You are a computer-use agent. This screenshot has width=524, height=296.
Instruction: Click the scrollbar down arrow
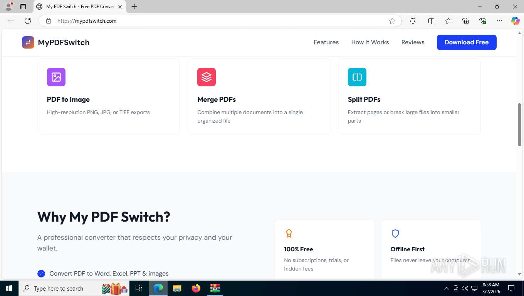[x=519, y=274]
